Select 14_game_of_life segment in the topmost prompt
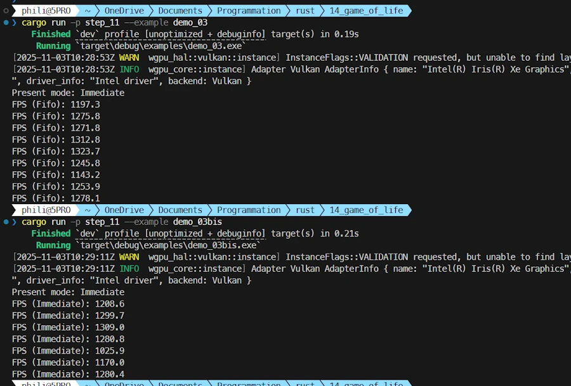Screen dimensions: 571x386 (366, 11)
